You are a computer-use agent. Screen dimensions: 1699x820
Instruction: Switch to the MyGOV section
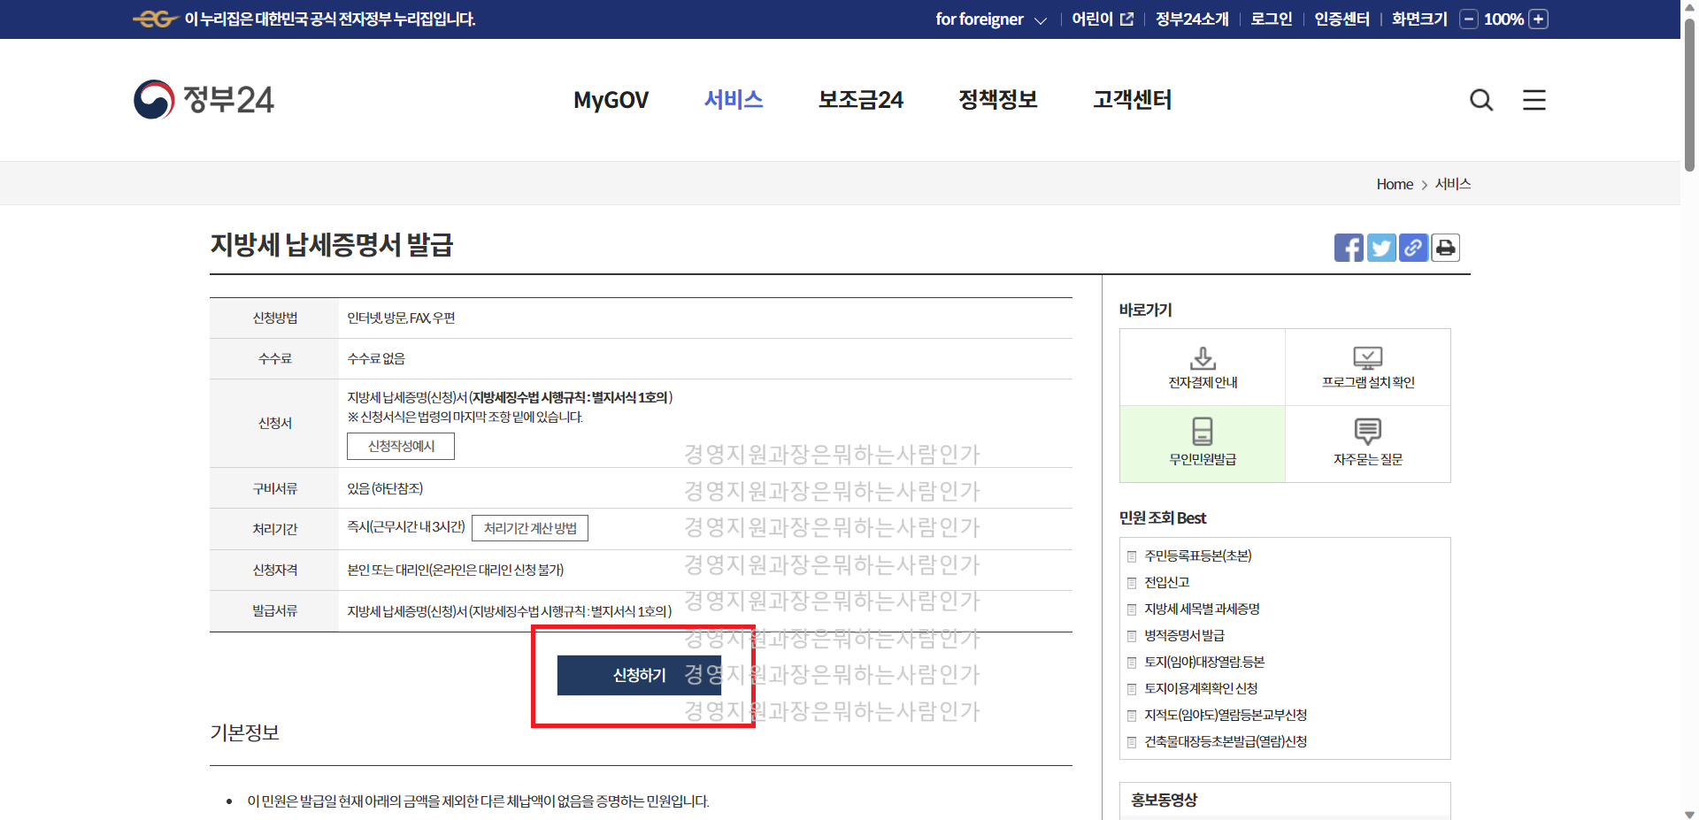click(x=611, y=100)
